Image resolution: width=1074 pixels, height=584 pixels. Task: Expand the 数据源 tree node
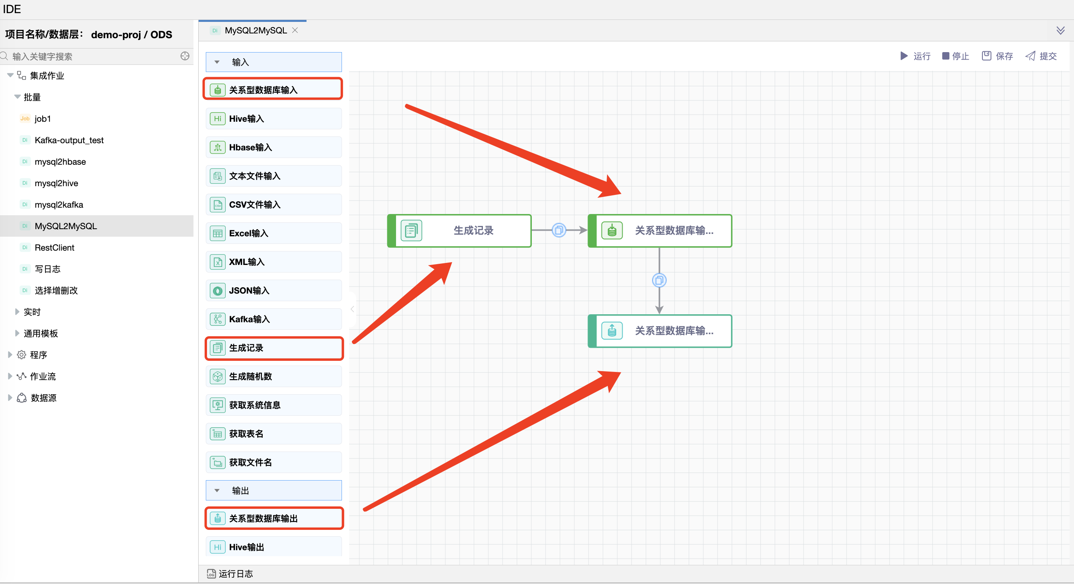10,398
